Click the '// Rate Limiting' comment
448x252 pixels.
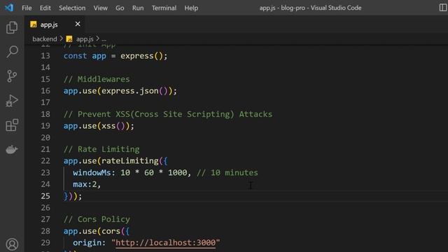[x=101, y=149]
